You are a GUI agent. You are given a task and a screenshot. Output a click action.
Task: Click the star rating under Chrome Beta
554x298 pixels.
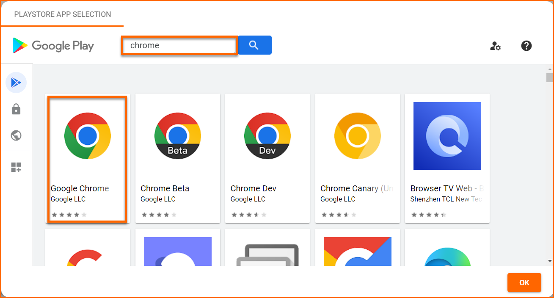point(159,215)
